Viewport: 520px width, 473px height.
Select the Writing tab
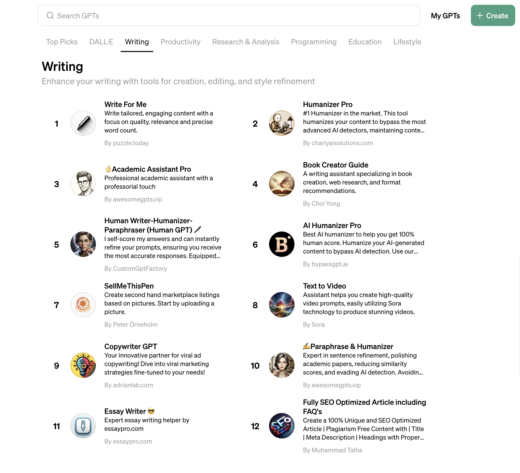click(x=137, y=42)
